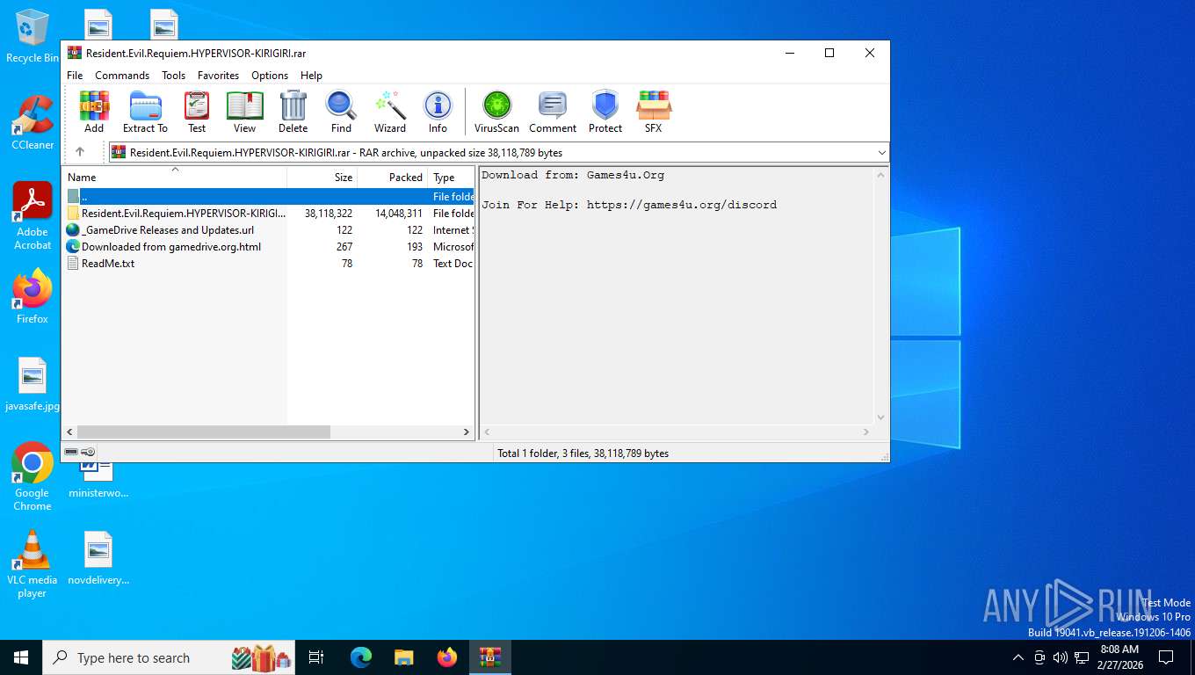Image resolution: width=1195 pixels, height=675 pixels.
Task: Launch the Wizard wand icon
Action: pyautogui.click(x=389, y=112)
